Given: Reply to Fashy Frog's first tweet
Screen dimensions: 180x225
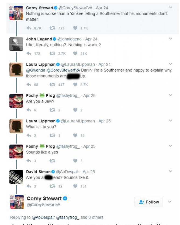Looking at the screenshot, I should (x=28, y=110).
